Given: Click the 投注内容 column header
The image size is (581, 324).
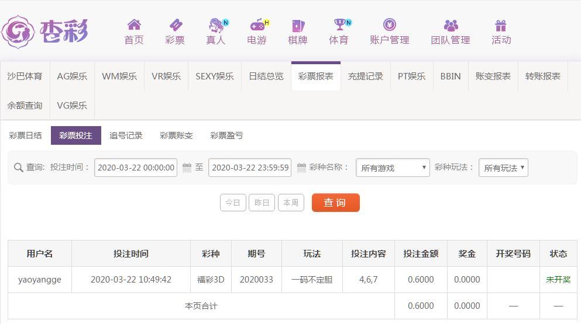Looking at the screenshot, I should 369,254.
